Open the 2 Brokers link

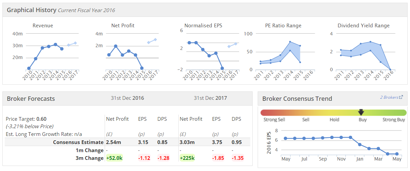389,97
